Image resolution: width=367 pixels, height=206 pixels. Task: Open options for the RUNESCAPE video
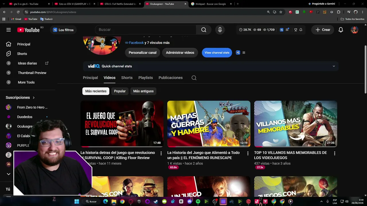point(248,154)
